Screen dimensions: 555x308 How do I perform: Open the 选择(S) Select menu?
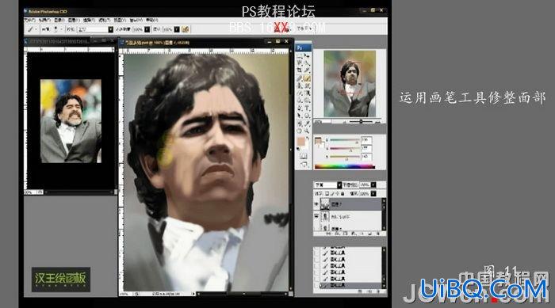point(89,20)
